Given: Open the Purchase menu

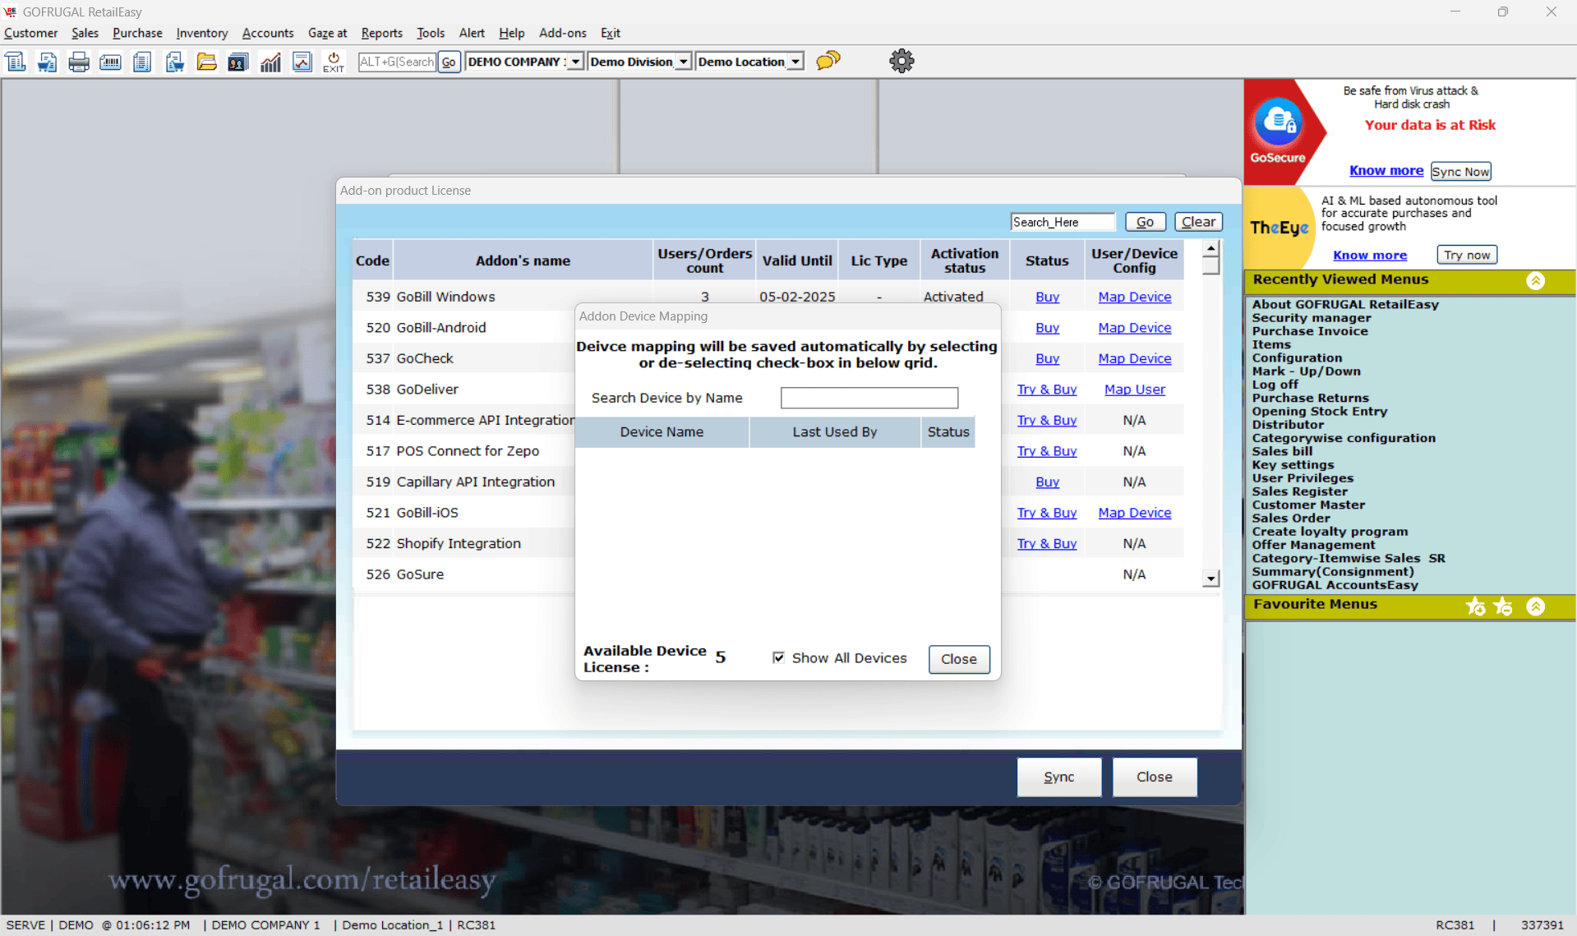Looking at the screenshot, I should pyautogui.click(x=137, y=33).
